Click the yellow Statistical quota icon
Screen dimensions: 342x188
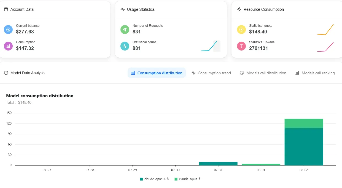coord(241,30)
